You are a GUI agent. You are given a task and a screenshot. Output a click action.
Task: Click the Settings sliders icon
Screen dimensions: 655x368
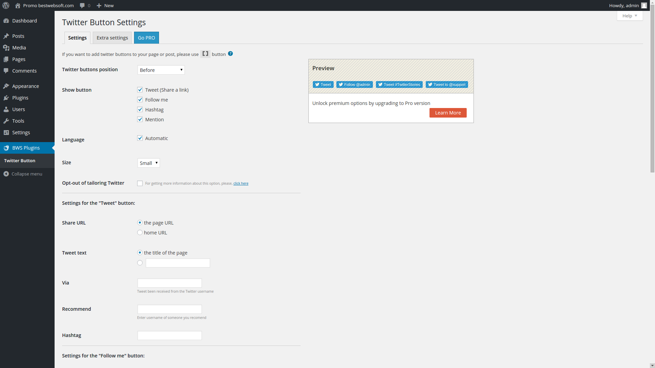[6, 133]
